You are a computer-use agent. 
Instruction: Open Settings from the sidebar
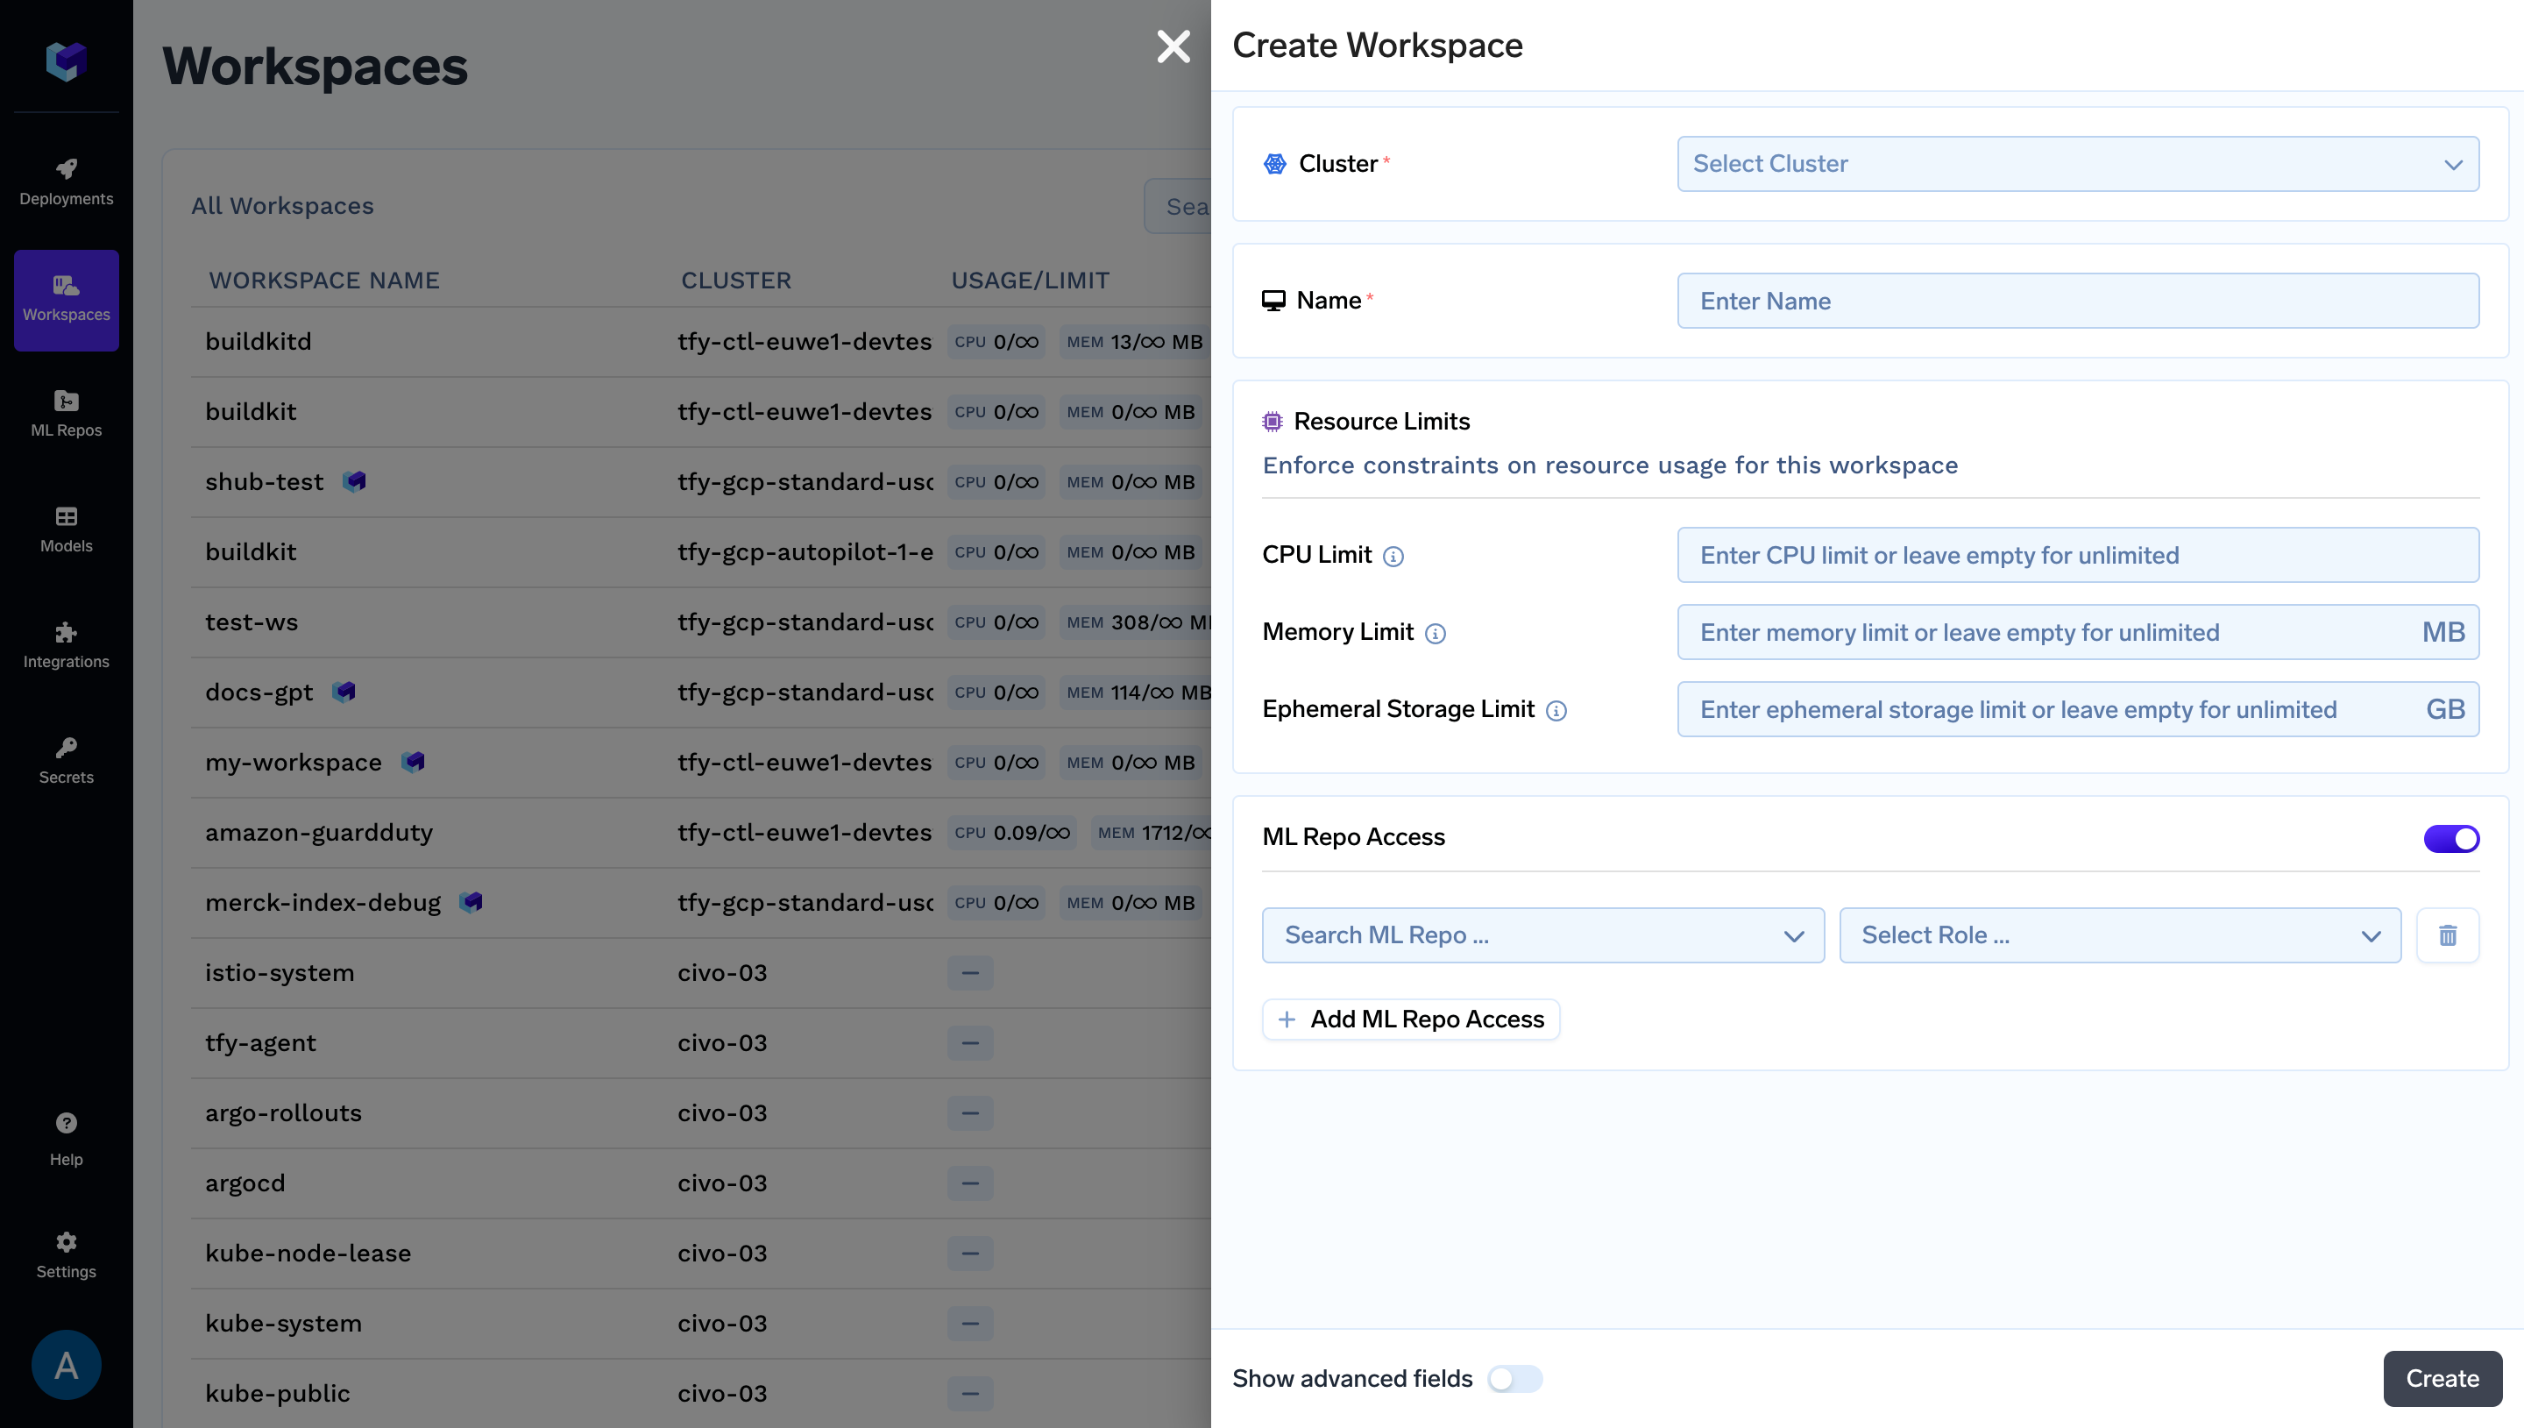tap(66, 1254)
